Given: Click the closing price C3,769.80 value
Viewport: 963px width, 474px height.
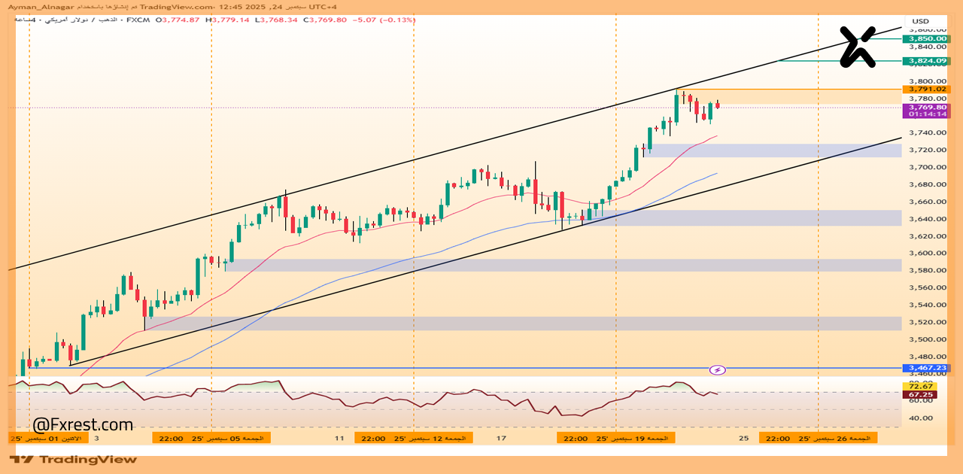Looking at the screenshot, I should [325, 20].
